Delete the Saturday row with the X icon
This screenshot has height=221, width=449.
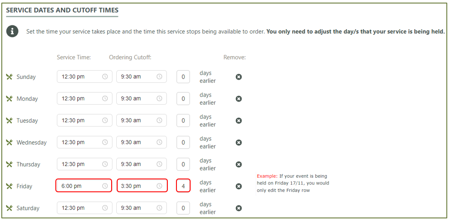239,208
